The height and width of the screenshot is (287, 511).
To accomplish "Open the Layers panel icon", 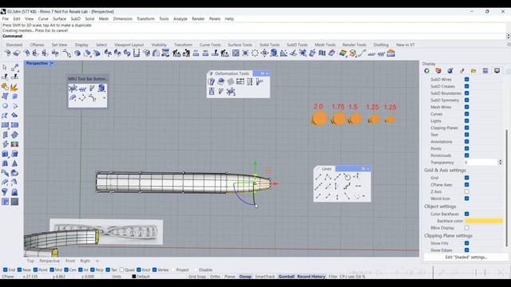I will [x=438, y=71].
